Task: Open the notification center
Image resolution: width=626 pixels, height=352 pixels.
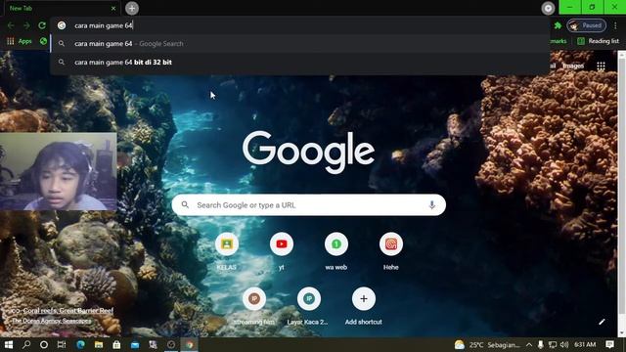Action: click(x=609, y=345)
